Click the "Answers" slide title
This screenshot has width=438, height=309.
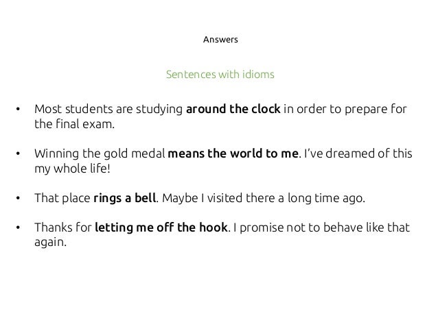coord(220,39)
